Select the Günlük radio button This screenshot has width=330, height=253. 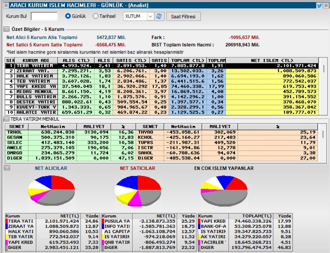pos(68,16)
